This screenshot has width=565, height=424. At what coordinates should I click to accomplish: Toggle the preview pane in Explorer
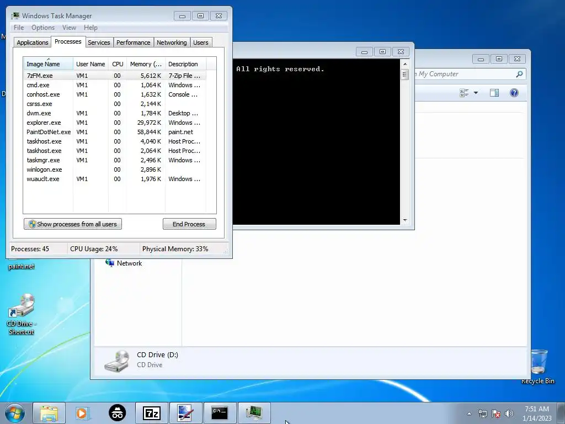point(494,93)
